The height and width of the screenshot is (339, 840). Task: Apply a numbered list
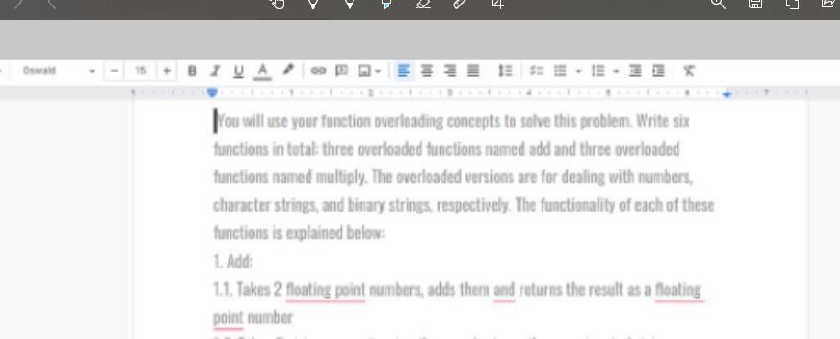(599, 71)
